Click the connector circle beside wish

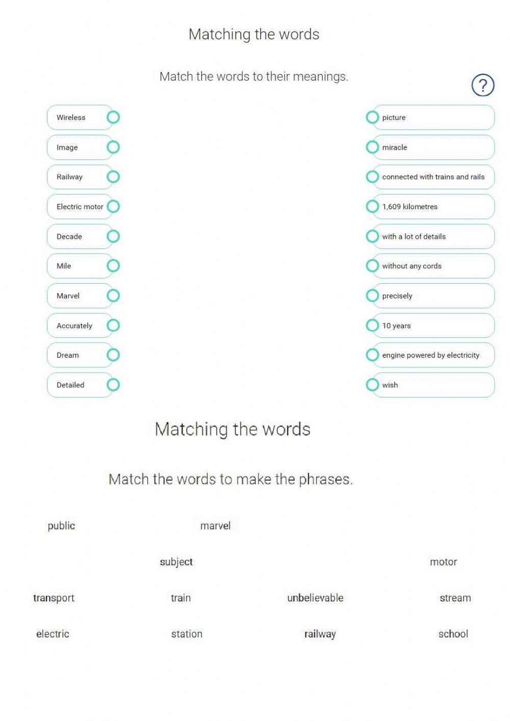tap(372, 385)
